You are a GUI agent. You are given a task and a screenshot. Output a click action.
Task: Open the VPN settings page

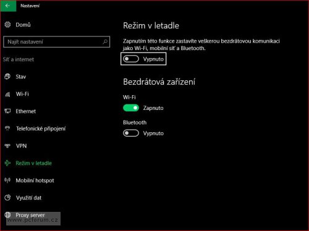pyautogui.click(x=21, y=146)
